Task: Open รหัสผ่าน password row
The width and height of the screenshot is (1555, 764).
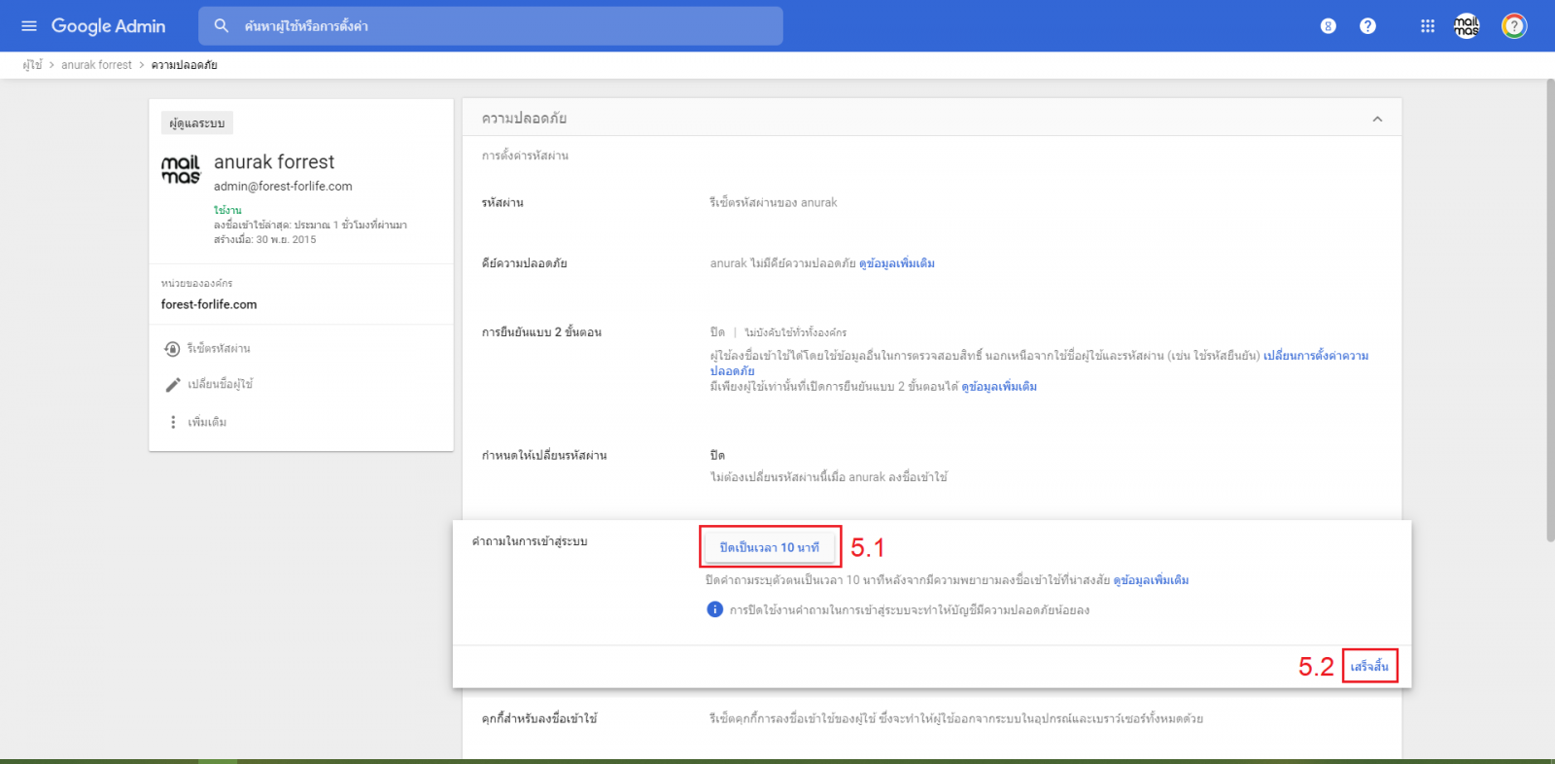Action: pyautogui.click(x=932, y=202)
